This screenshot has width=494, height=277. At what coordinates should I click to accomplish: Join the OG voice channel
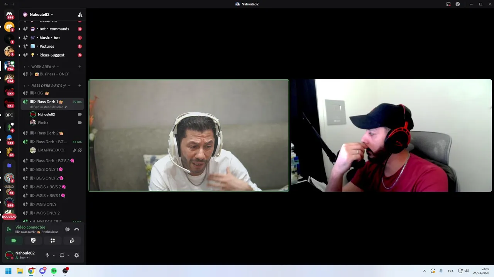[52, 93]
